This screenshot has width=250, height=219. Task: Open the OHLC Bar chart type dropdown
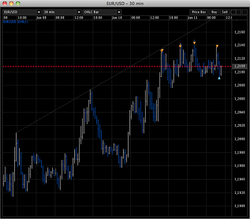102,12
